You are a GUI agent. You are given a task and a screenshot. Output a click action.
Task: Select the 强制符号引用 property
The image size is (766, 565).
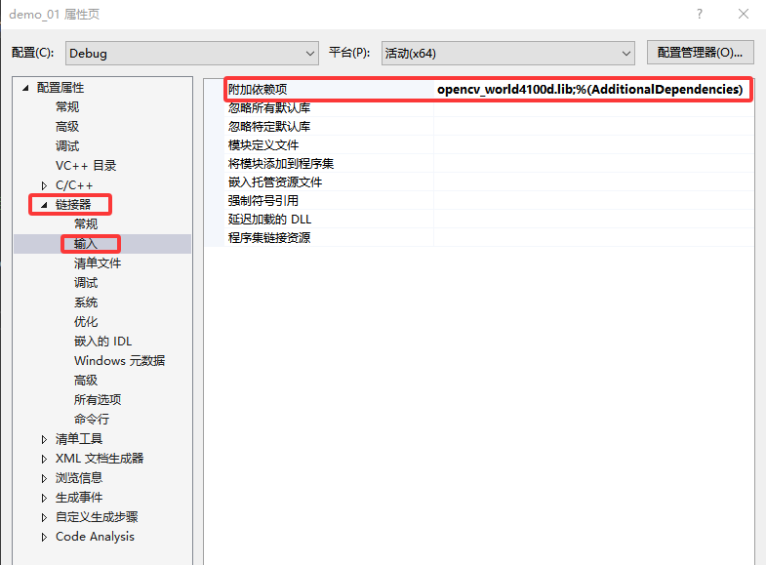263,201
